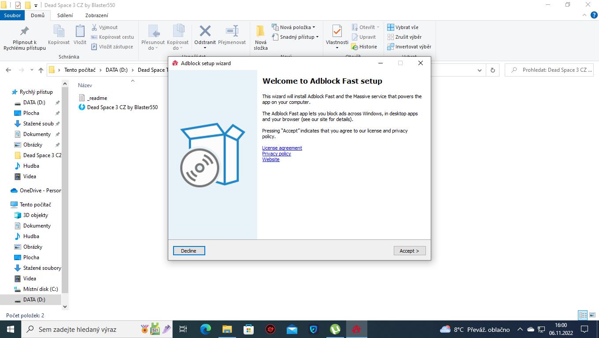Select DATA (D:) under Tento počítač

tap(34, 300)
